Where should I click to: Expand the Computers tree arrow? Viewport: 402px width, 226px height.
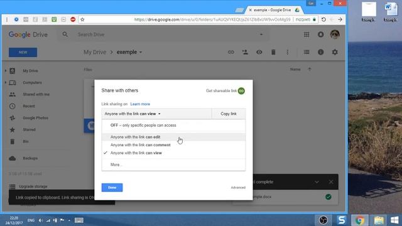(x=6, y=82)
